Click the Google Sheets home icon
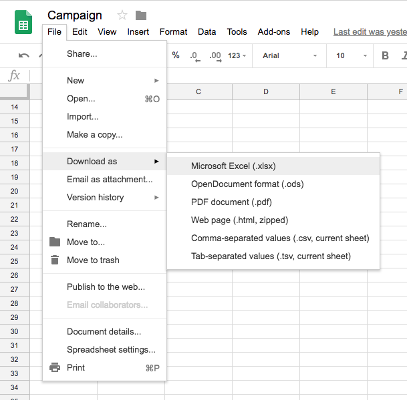The height and width of the screenshot is (400, 407). point(23,23)
